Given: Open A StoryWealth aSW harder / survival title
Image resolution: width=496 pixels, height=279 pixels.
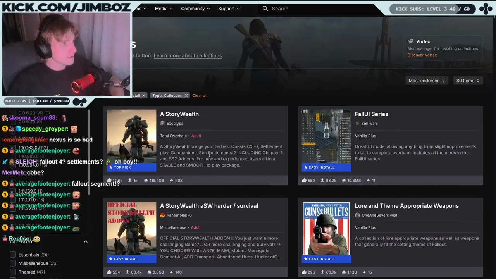Looking at the screenshot, I should [x=209, y=206].
